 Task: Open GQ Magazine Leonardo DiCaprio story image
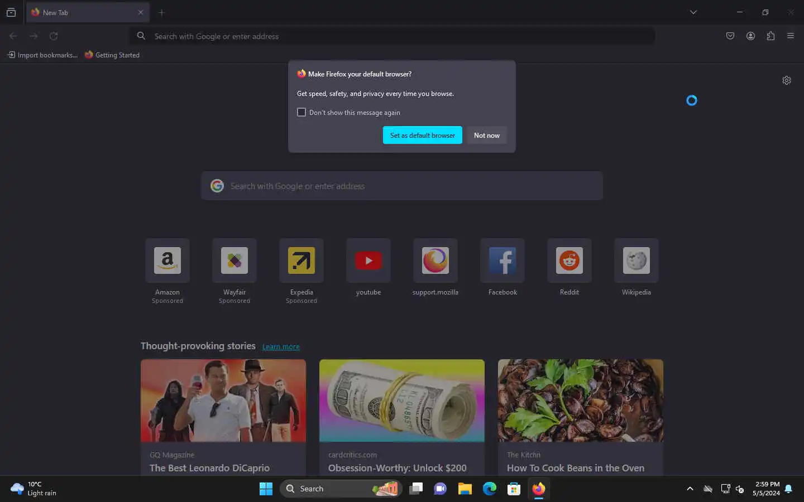(x=223, y=400)
